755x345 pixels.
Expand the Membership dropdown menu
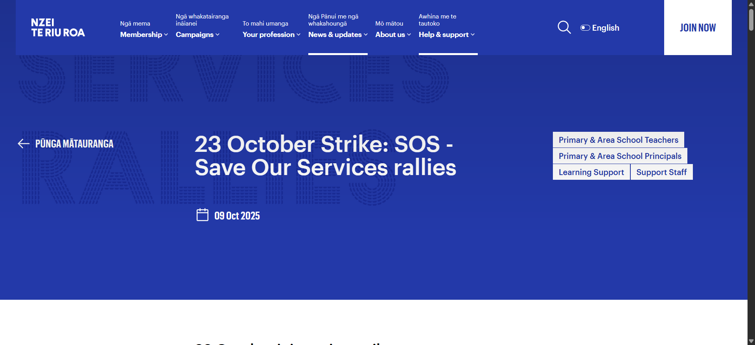pyautogui.click(x=144, y=35)
